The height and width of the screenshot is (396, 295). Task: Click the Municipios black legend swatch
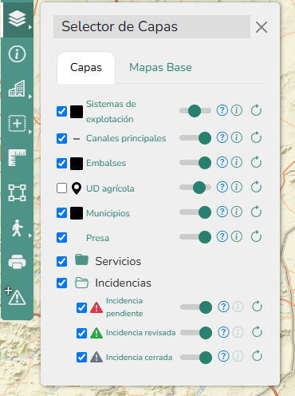click(77, 213)
